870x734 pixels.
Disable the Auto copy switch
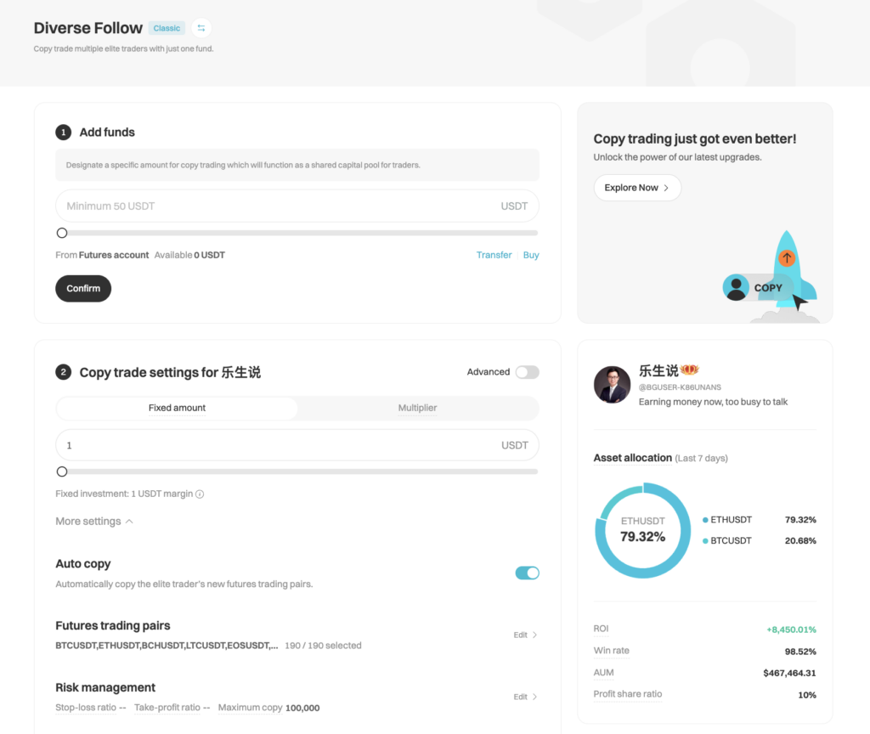[x=527, y=573]
